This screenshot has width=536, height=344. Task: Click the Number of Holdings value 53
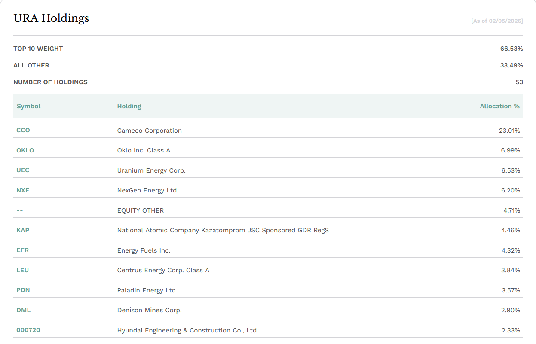click(x=519, y=82)
